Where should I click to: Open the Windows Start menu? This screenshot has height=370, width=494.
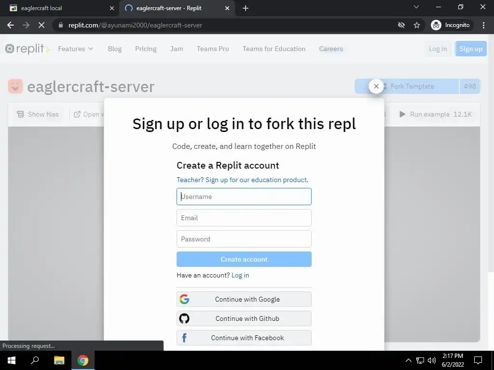coord(12,360)
